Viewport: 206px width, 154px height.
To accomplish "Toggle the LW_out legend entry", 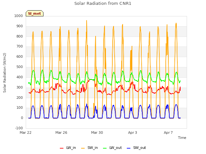I will tap(112, 148).
